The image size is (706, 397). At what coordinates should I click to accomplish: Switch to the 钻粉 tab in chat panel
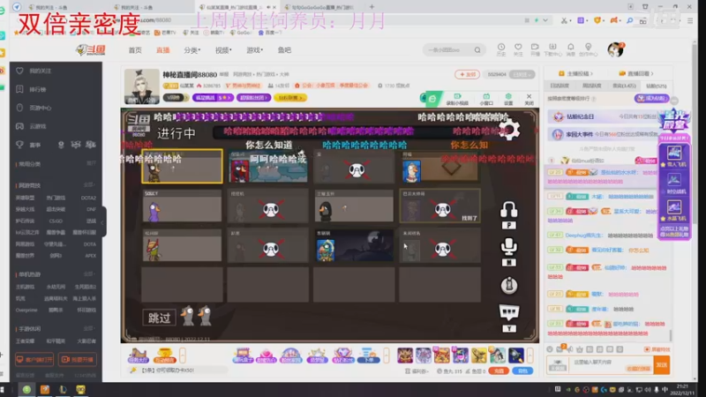pos(656,86)
